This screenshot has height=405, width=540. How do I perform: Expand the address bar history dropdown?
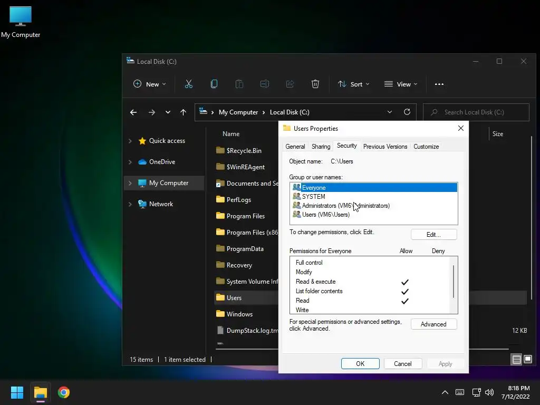coord(390,112)
